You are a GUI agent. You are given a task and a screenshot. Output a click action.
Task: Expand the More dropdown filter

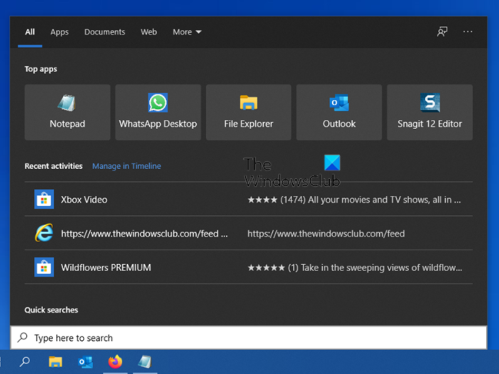[x=187, y=32]
